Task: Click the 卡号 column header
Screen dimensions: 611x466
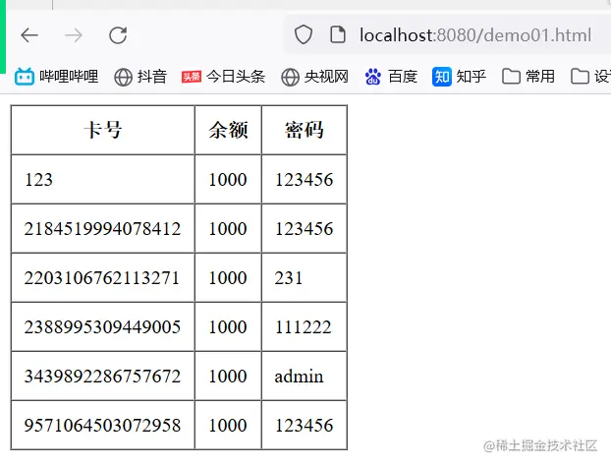Action: (x=103, y=130)
